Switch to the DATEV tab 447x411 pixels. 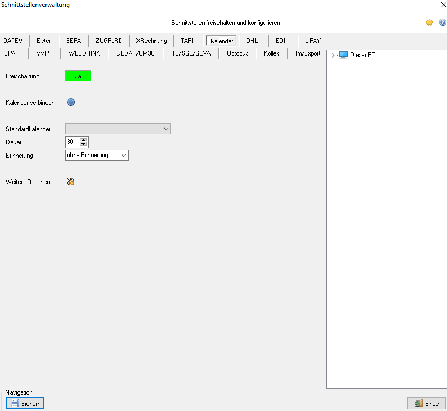coord(13,41)
